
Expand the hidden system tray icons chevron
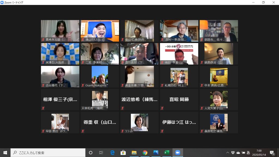[228, 153]
